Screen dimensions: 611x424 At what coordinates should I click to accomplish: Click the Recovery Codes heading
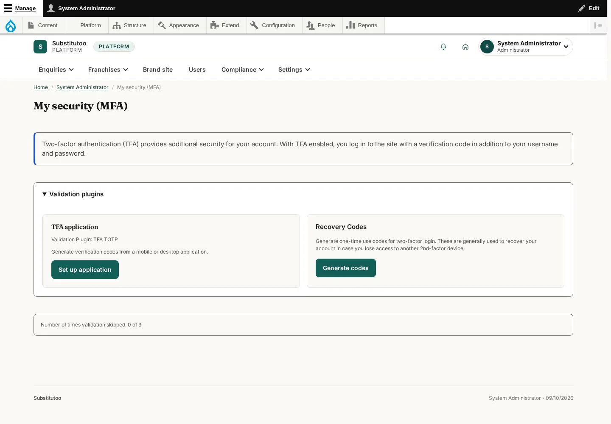(341, 227)
